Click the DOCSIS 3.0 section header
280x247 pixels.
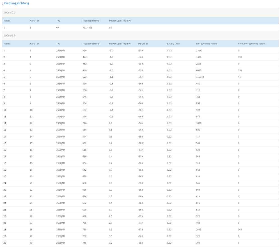point(140,36)
